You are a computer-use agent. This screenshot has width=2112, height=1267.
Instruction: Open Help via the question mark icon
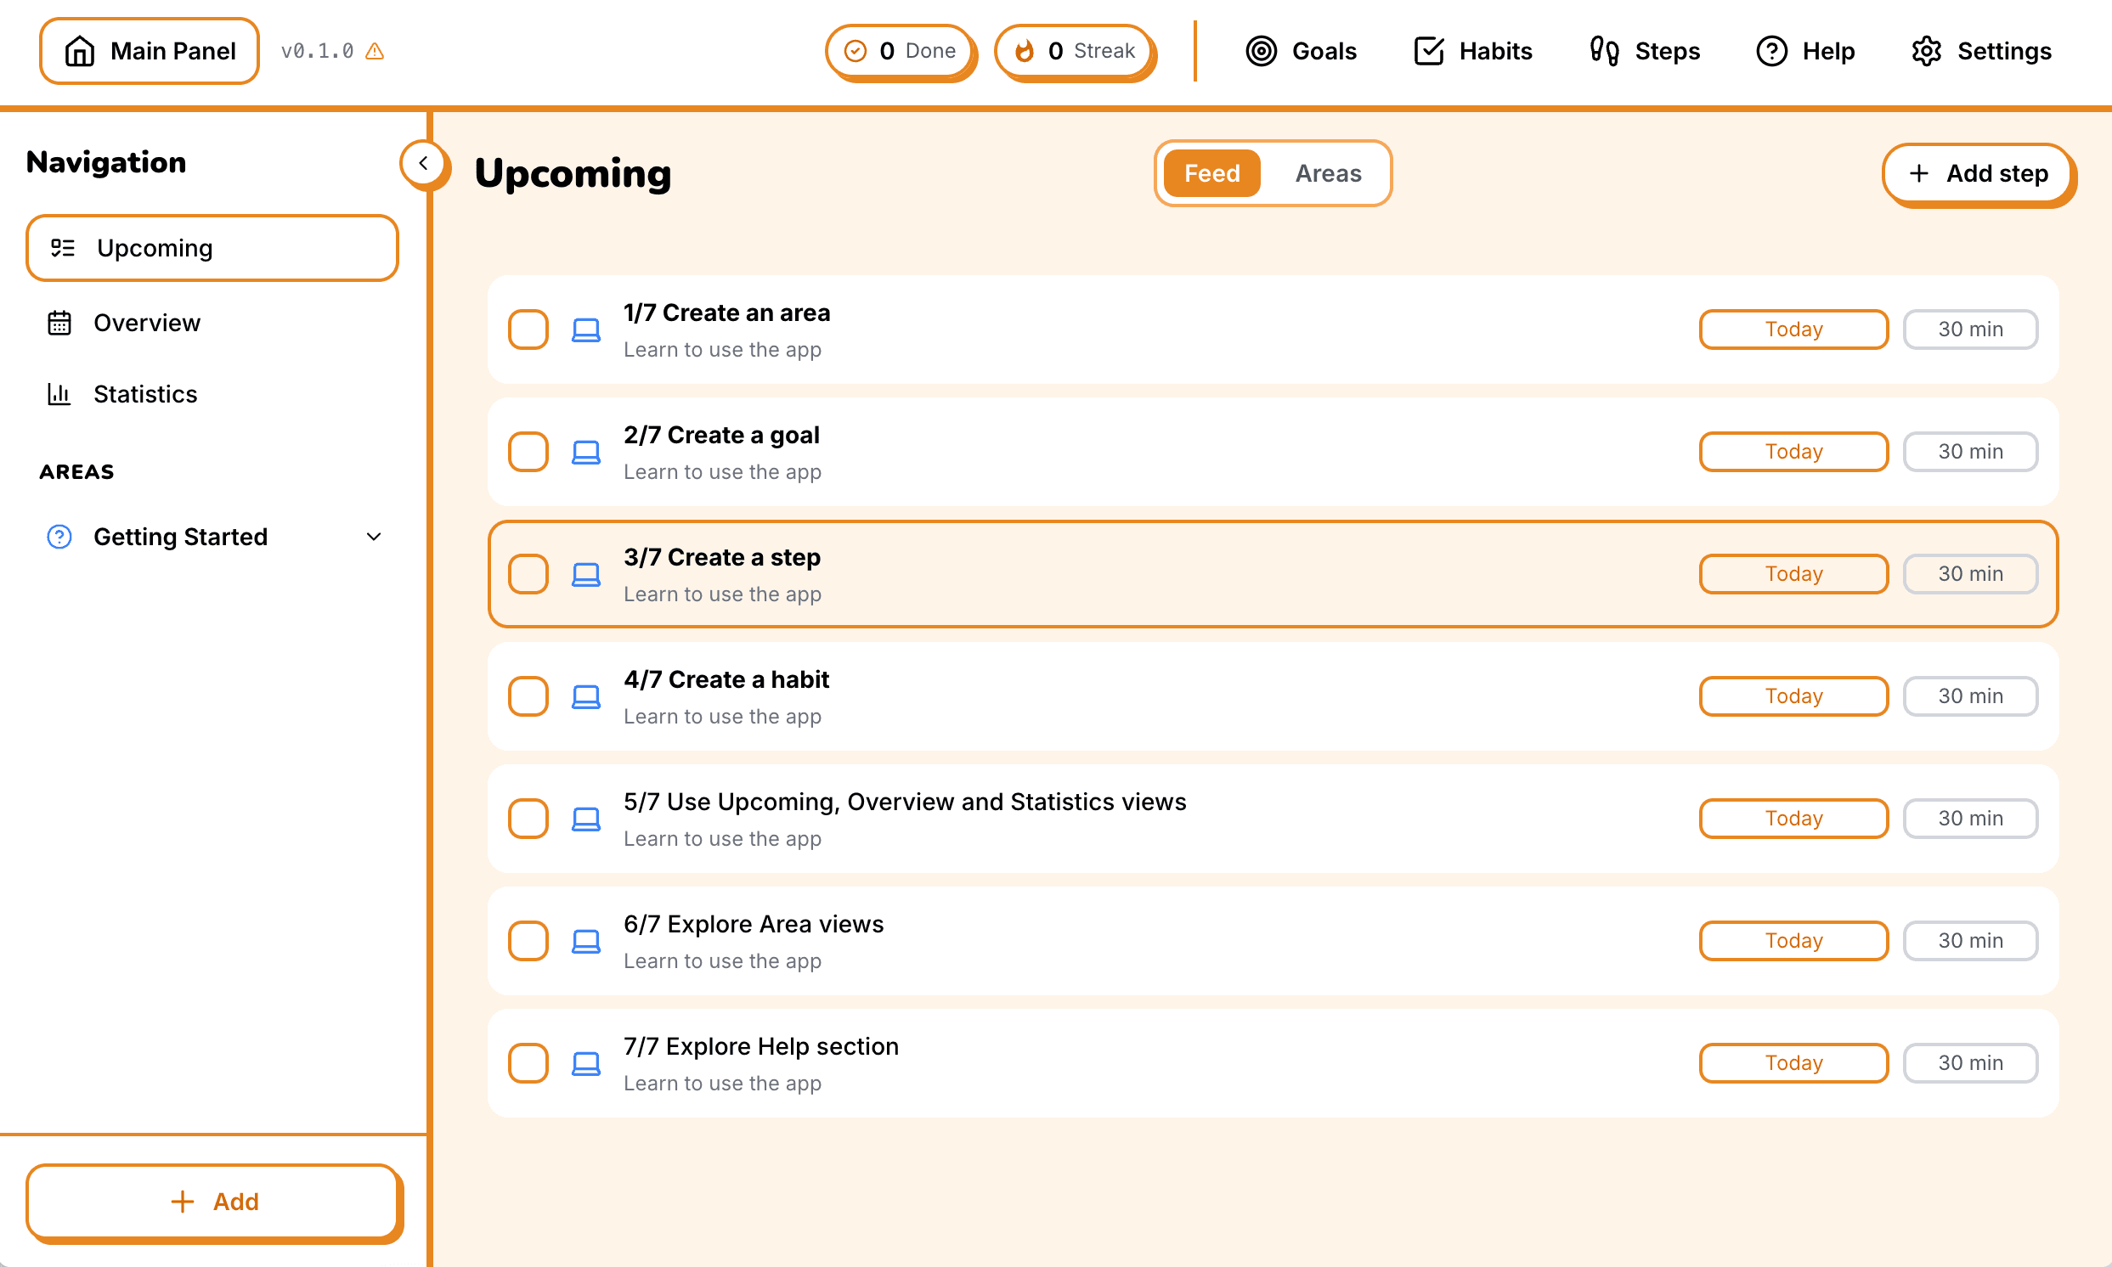[x=1771, y=51]
